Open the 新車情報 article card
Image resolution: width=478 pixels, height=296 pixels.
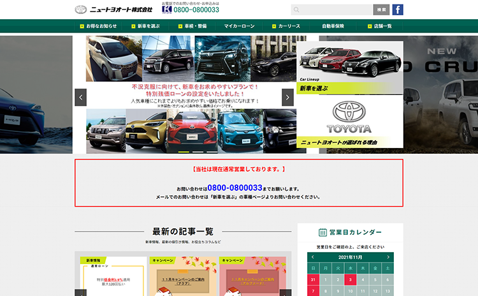[113, 276]
